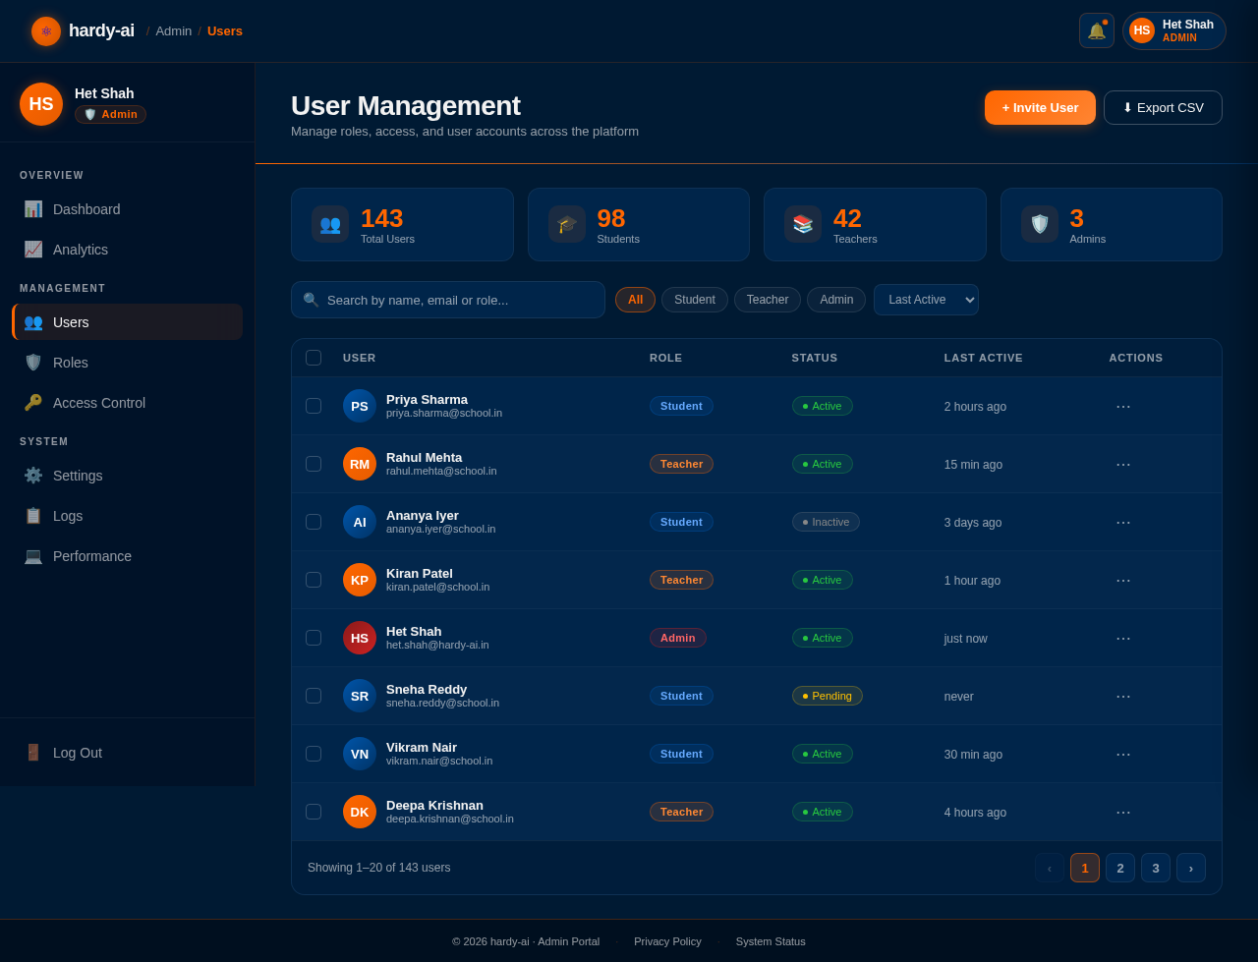The height and width of the screenshot is (962, 1258).
Task: Open actions menu for Deepa Krishnan
Action: pos(1122,811)
